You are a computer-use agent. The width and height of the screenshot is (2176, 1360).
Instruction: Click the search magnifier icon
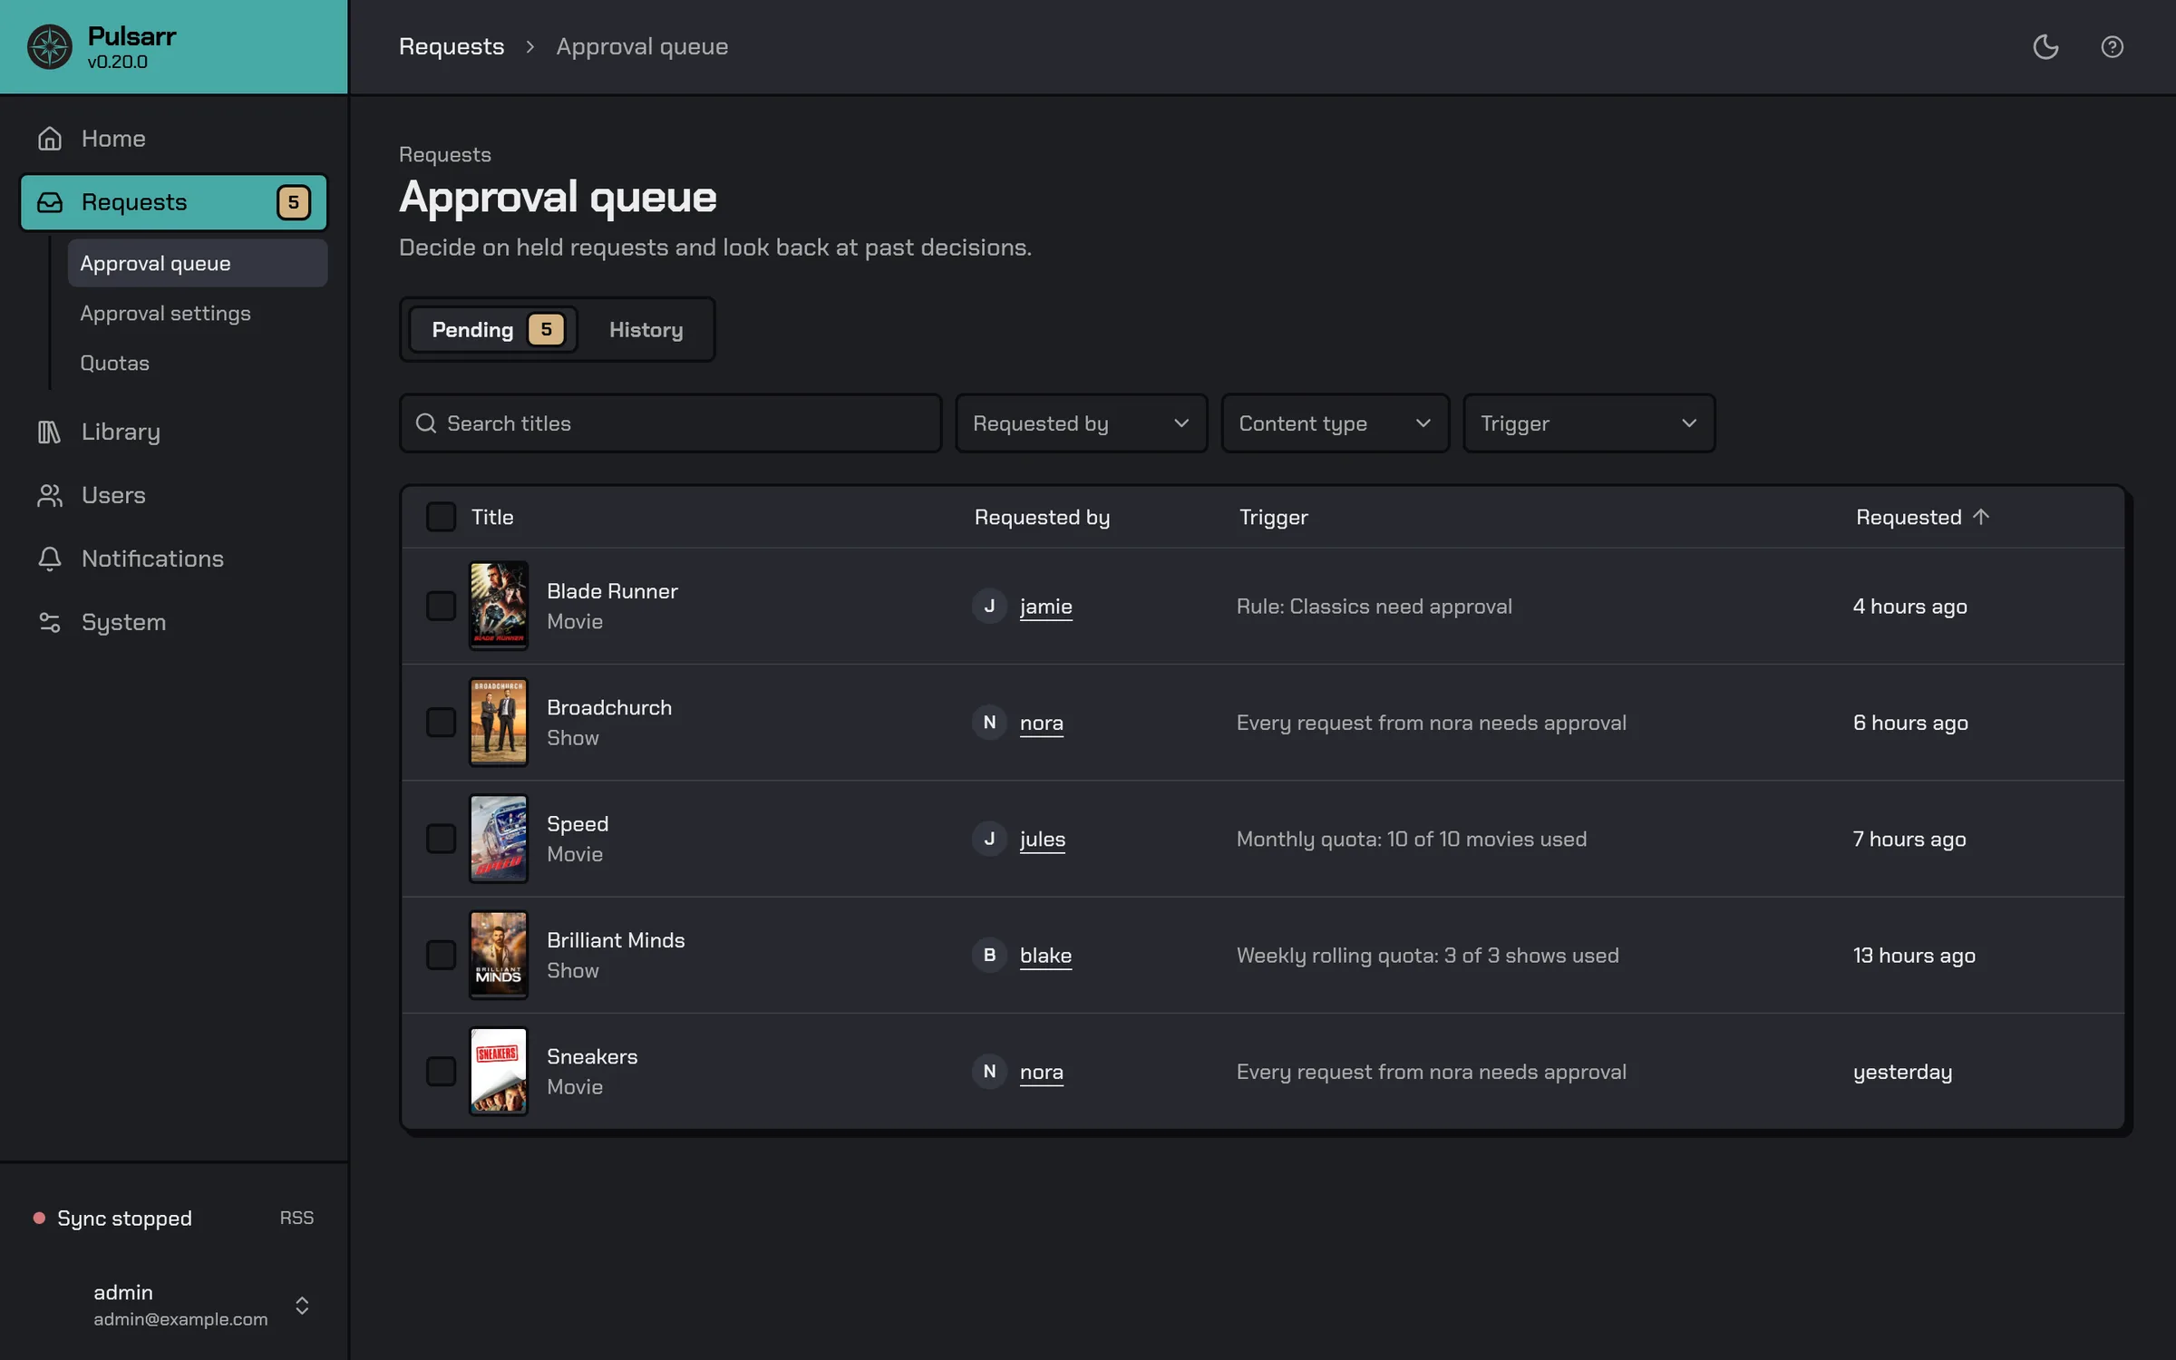(426, 423)
